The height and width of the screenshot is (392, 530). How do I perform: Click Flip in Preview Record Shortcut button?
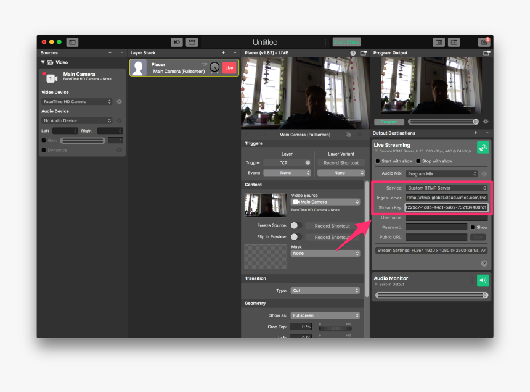[332, 237]
